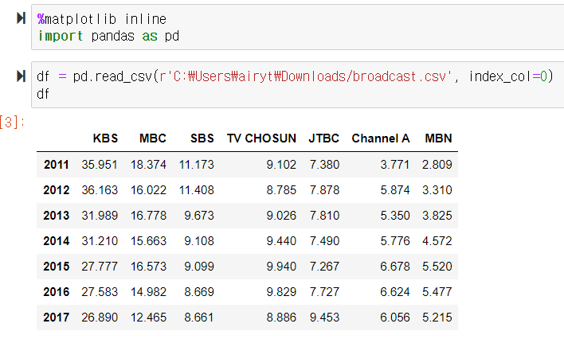
Task: Click the SBS value 11.173
Action: 197,165
